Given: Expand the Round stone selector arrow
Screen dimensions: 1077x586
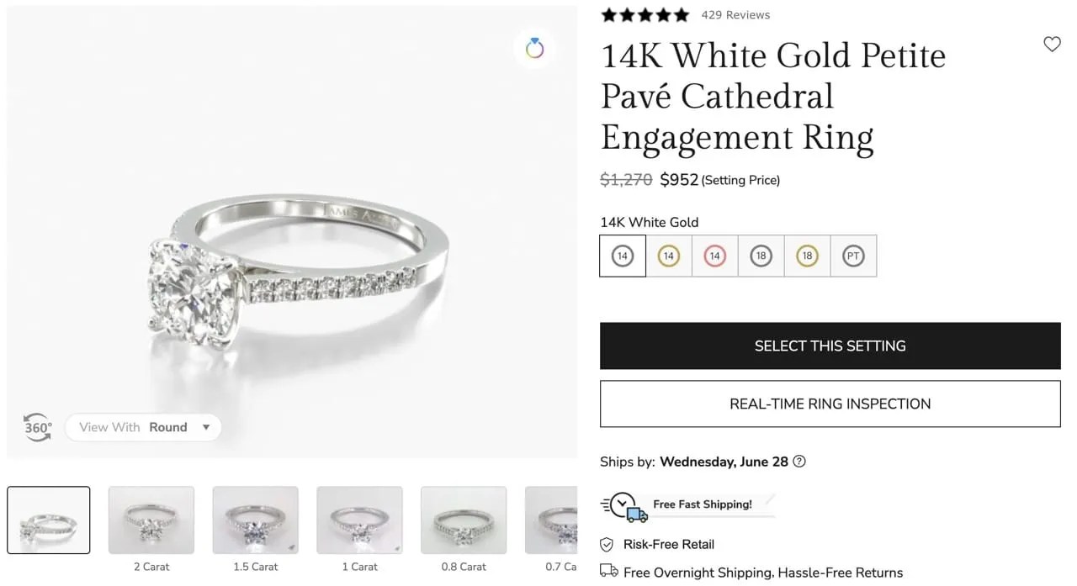Looking at the screenshot, I should tap(204, 427).
